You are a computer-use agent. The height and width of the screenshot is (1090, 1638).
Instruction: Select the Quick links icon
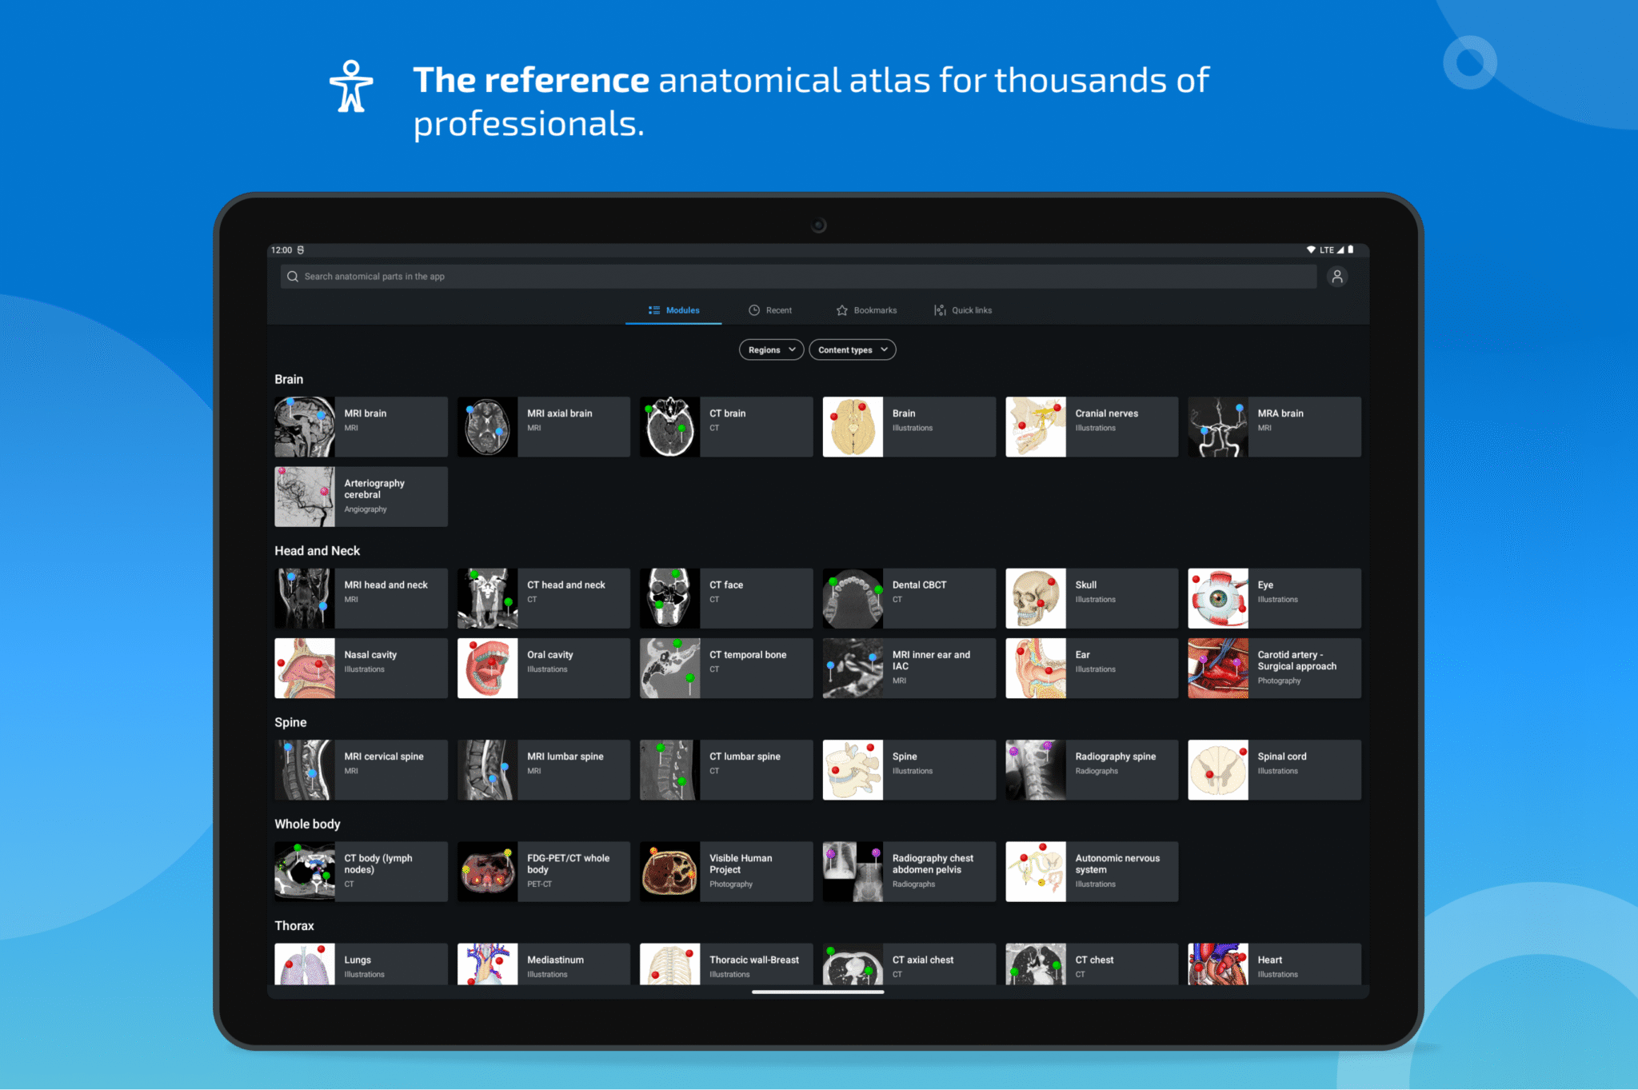tap(940, 309)
